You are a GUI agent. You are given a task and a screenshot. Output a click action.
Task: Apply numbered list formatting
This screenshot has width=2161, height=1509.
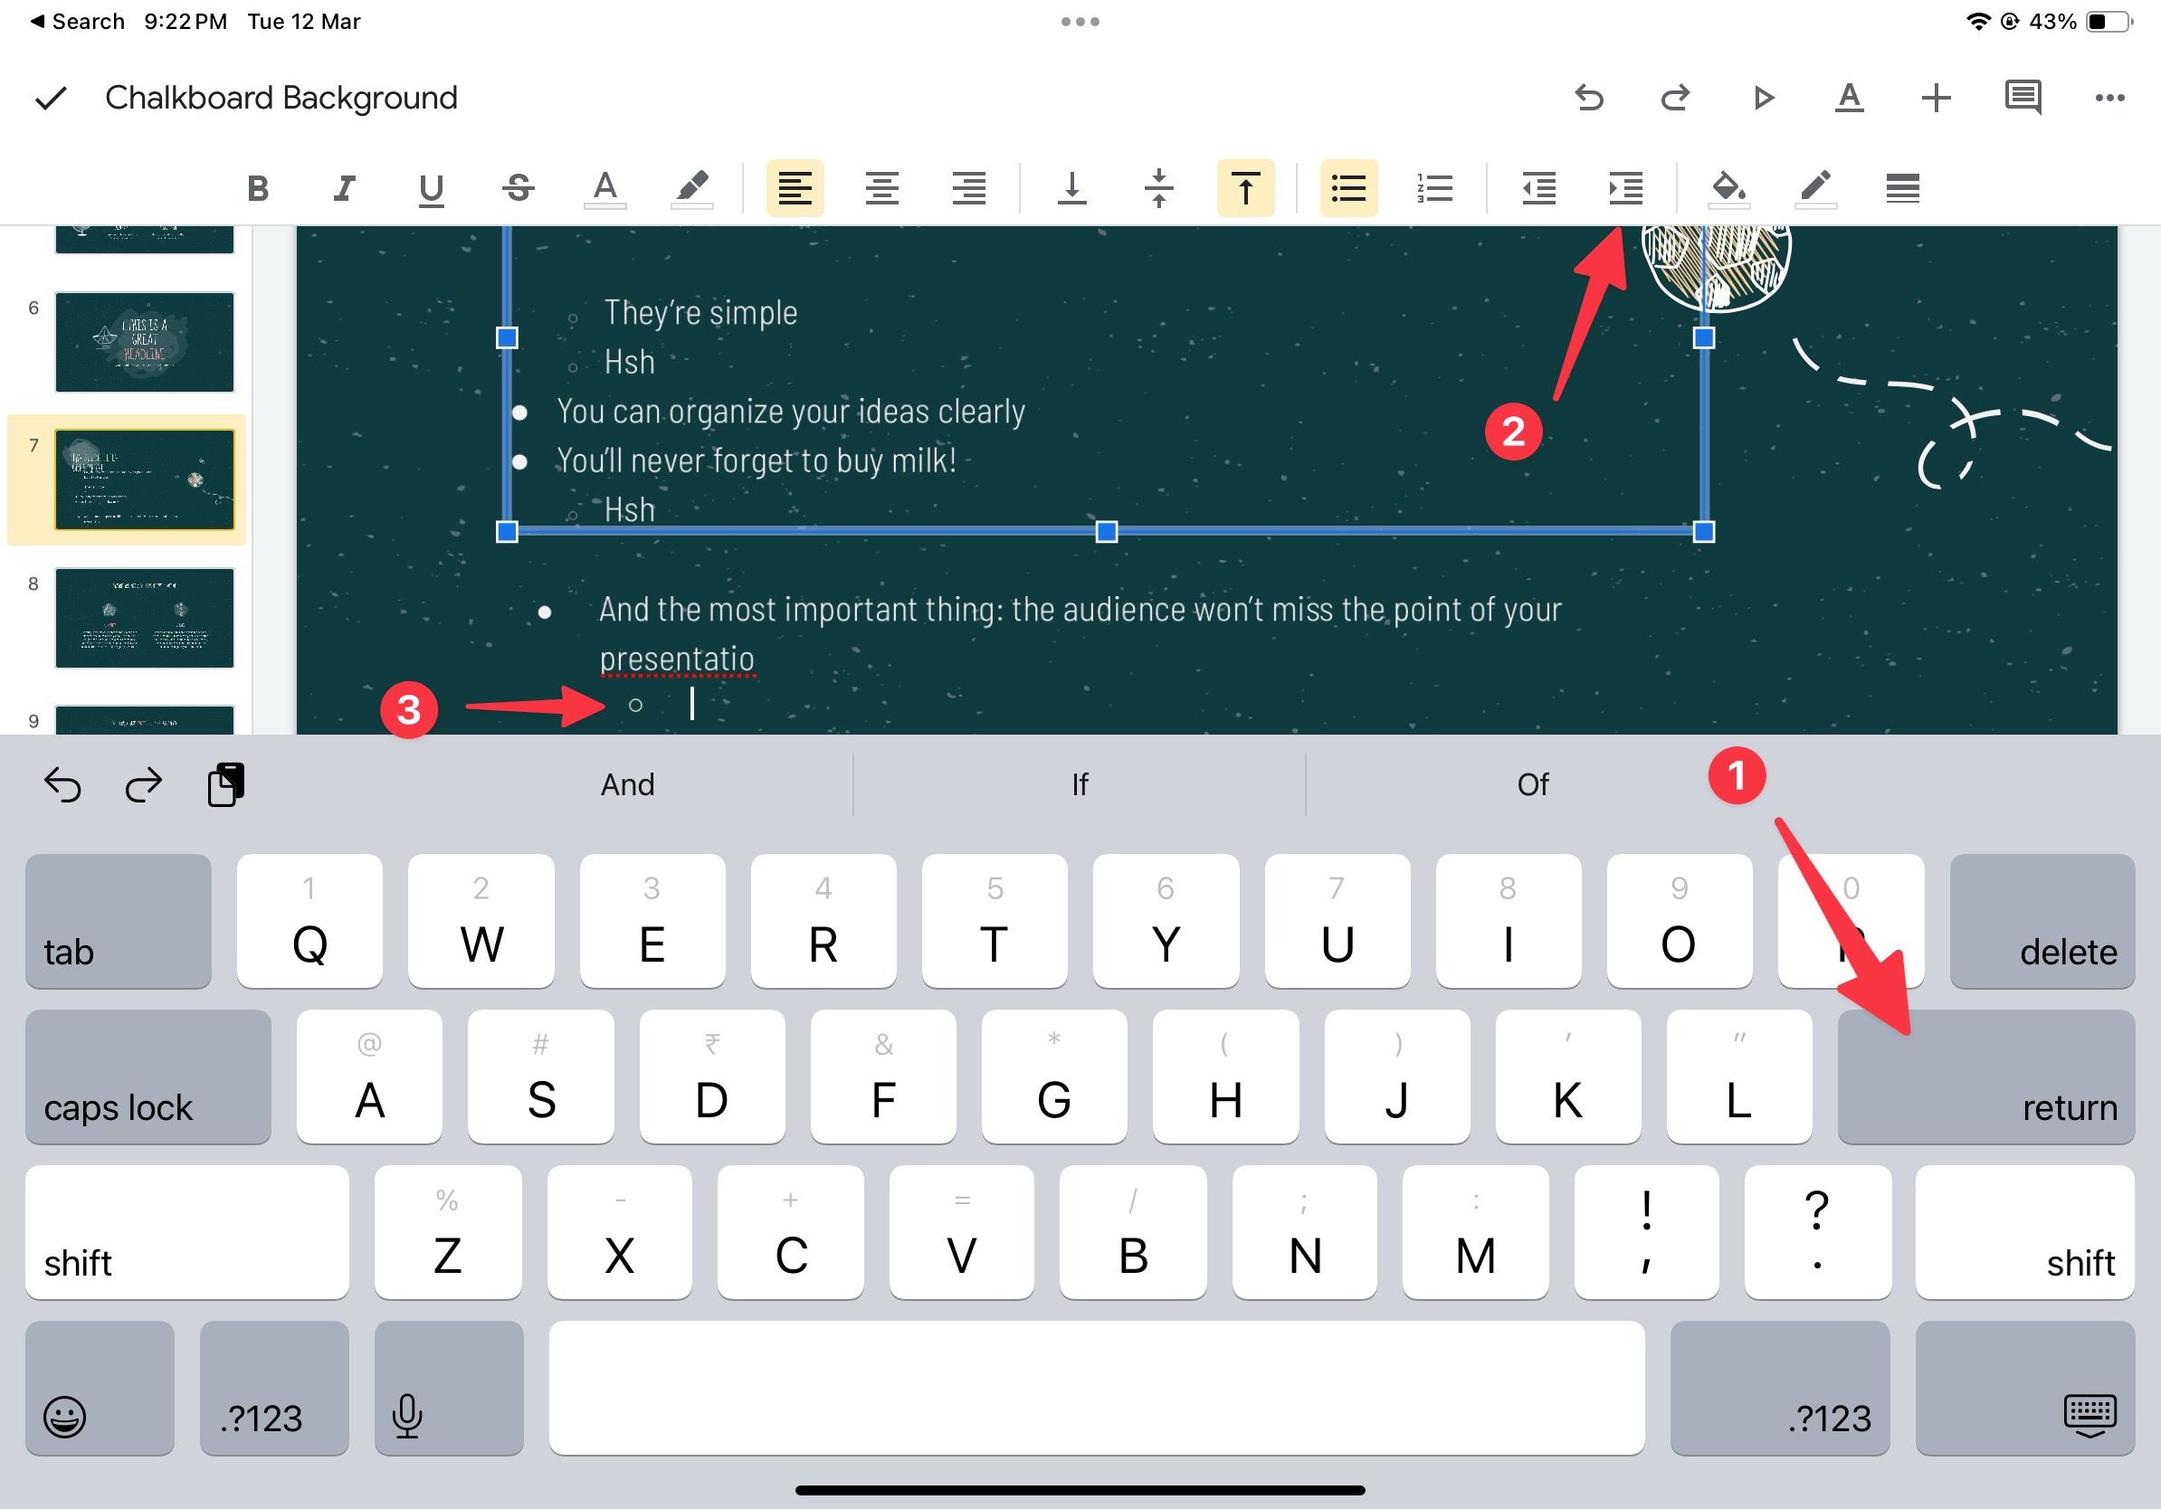[x=1432, y=185]
